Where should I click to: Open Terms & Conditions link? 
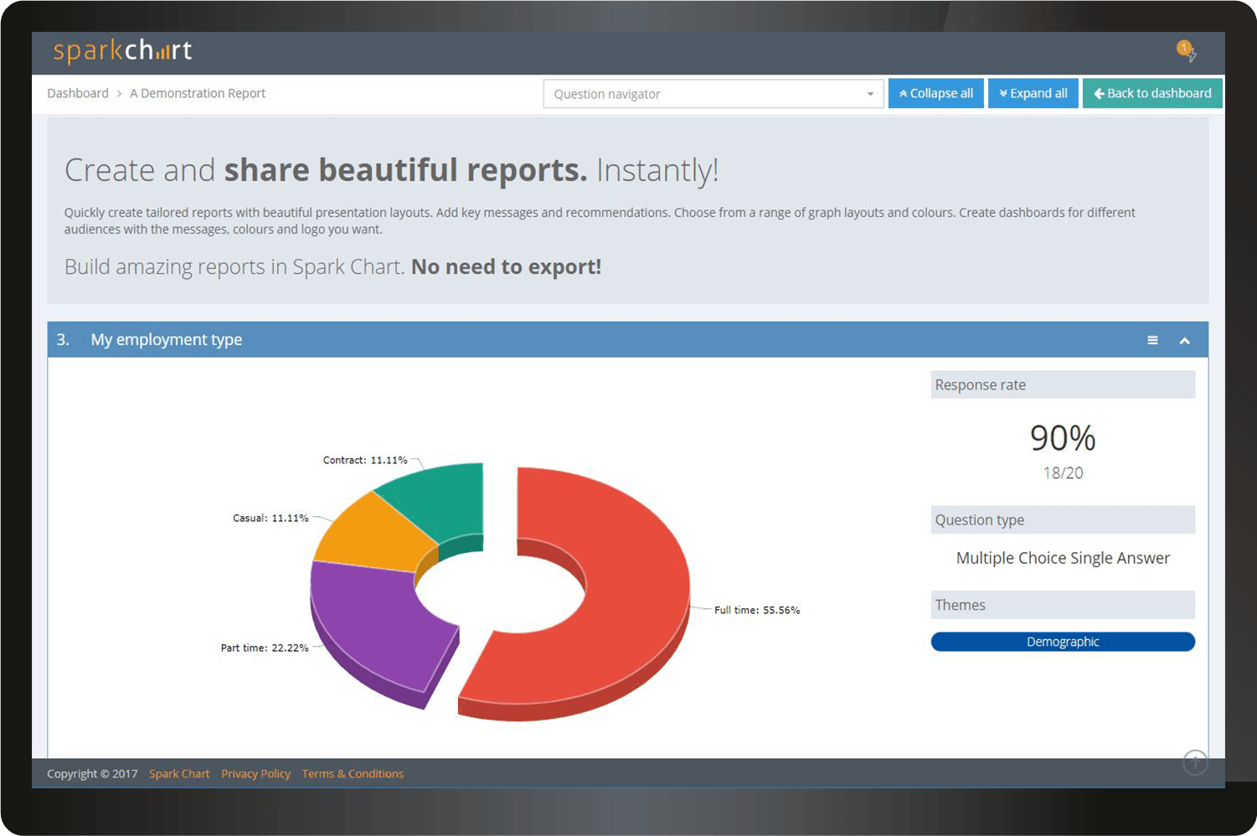pyautogui.click(x=353, y=774)
